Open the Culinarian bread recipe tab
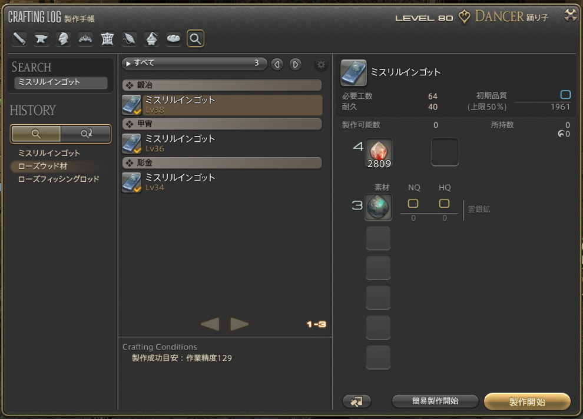Viewport: 583px width, 419px height. click(173, 38)
